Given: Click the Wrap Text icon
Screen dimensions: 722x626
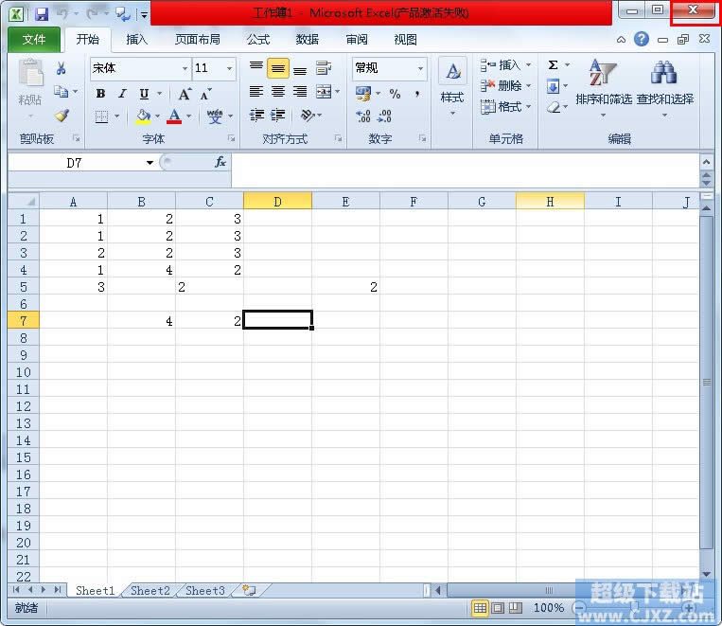Looking at the screenshot, I should pos(324,68).
